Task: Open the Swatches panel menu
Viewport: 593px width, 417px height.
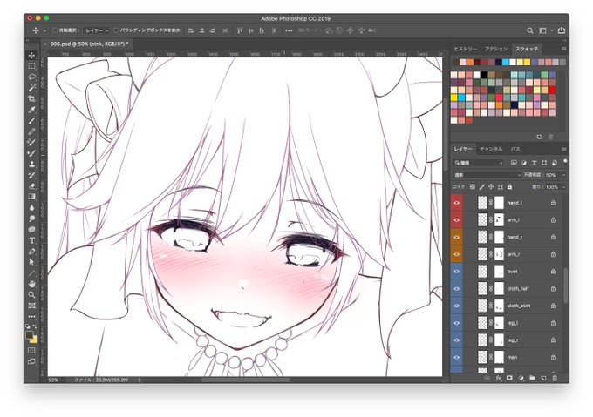Action: 563,49
